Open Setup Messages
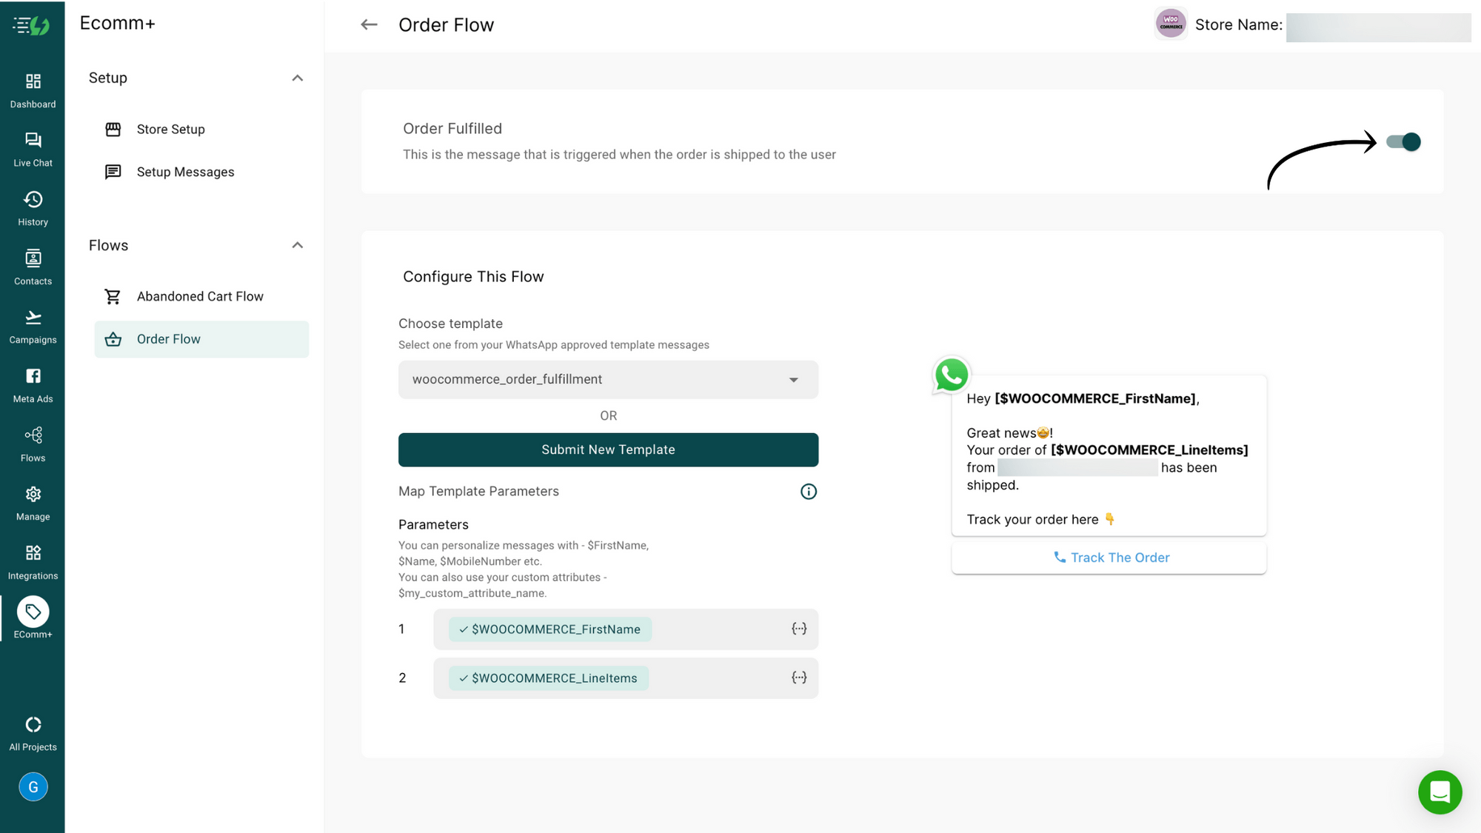 click(184, 172)
